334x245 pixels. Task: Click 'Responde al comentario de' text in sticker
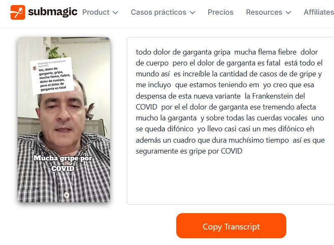pyautogui.click(x=52, y=63)
